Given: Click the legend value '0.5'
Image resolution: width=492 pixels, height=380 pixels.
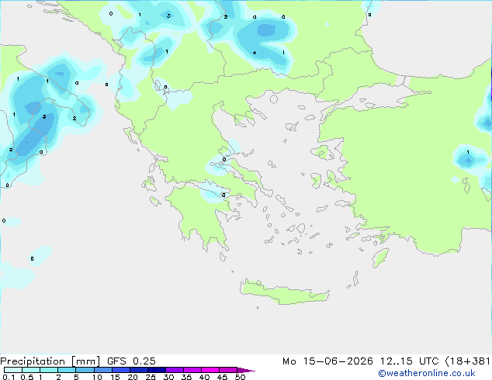Looking at the screenshot, I should click(27, 377).
